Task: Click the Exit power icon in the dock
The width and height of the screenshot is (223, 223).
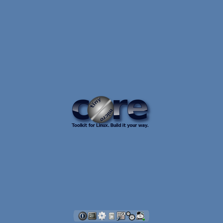Action: tap(83, 216)
